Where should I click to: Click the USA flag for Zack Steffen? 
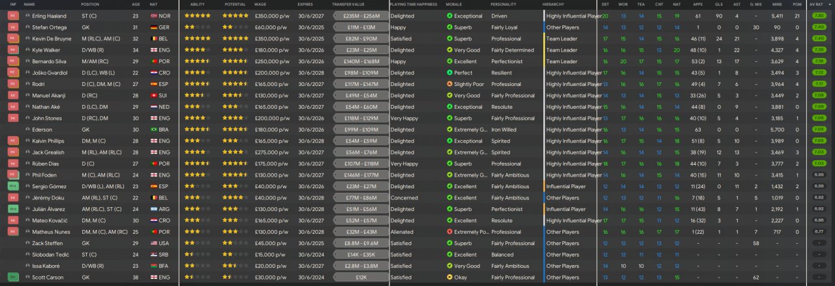pyautogui.click(x=153, y=243)
